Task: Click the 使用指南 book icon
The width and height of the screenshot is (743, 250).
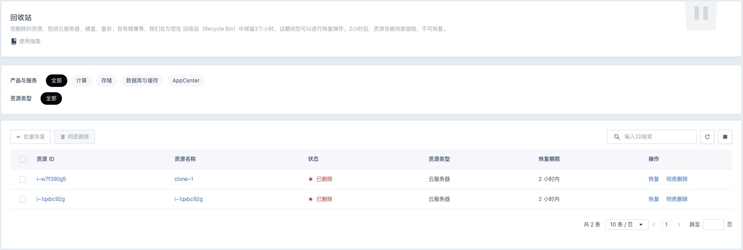Action: click(14, 41)
